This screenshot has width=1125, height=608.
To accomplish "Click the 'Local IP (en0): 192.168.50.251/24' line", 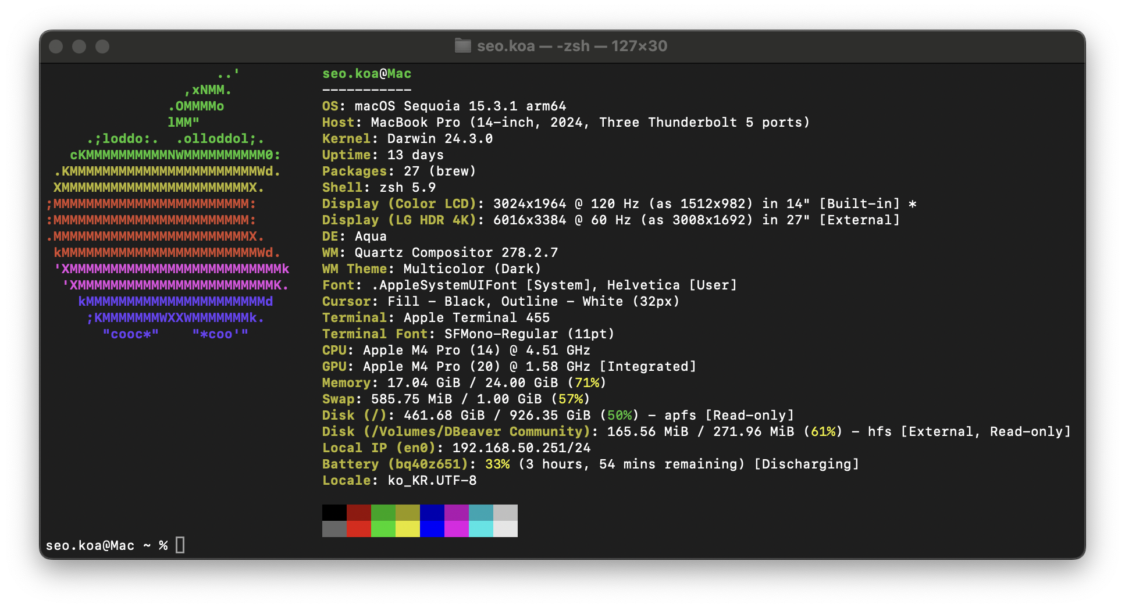I will pos(457,448).
